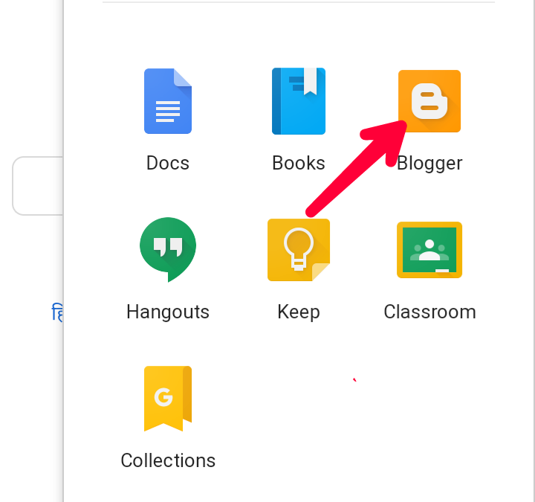Screen dimensions: 535x502
Task: Select the Hangouts text label
Action: (167, 312)
